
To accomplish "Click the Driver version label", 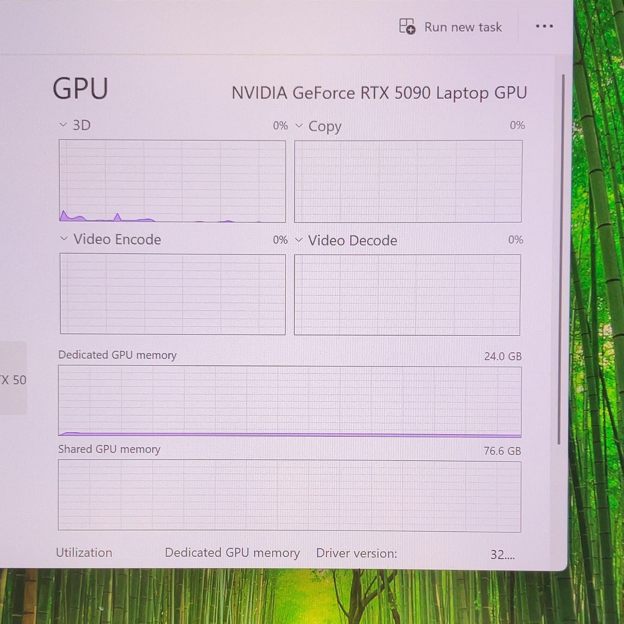I will coord(357,553).
